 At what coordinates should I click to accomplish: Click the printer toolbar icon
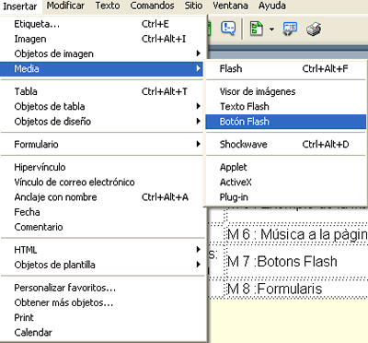(x=314, y=30)
